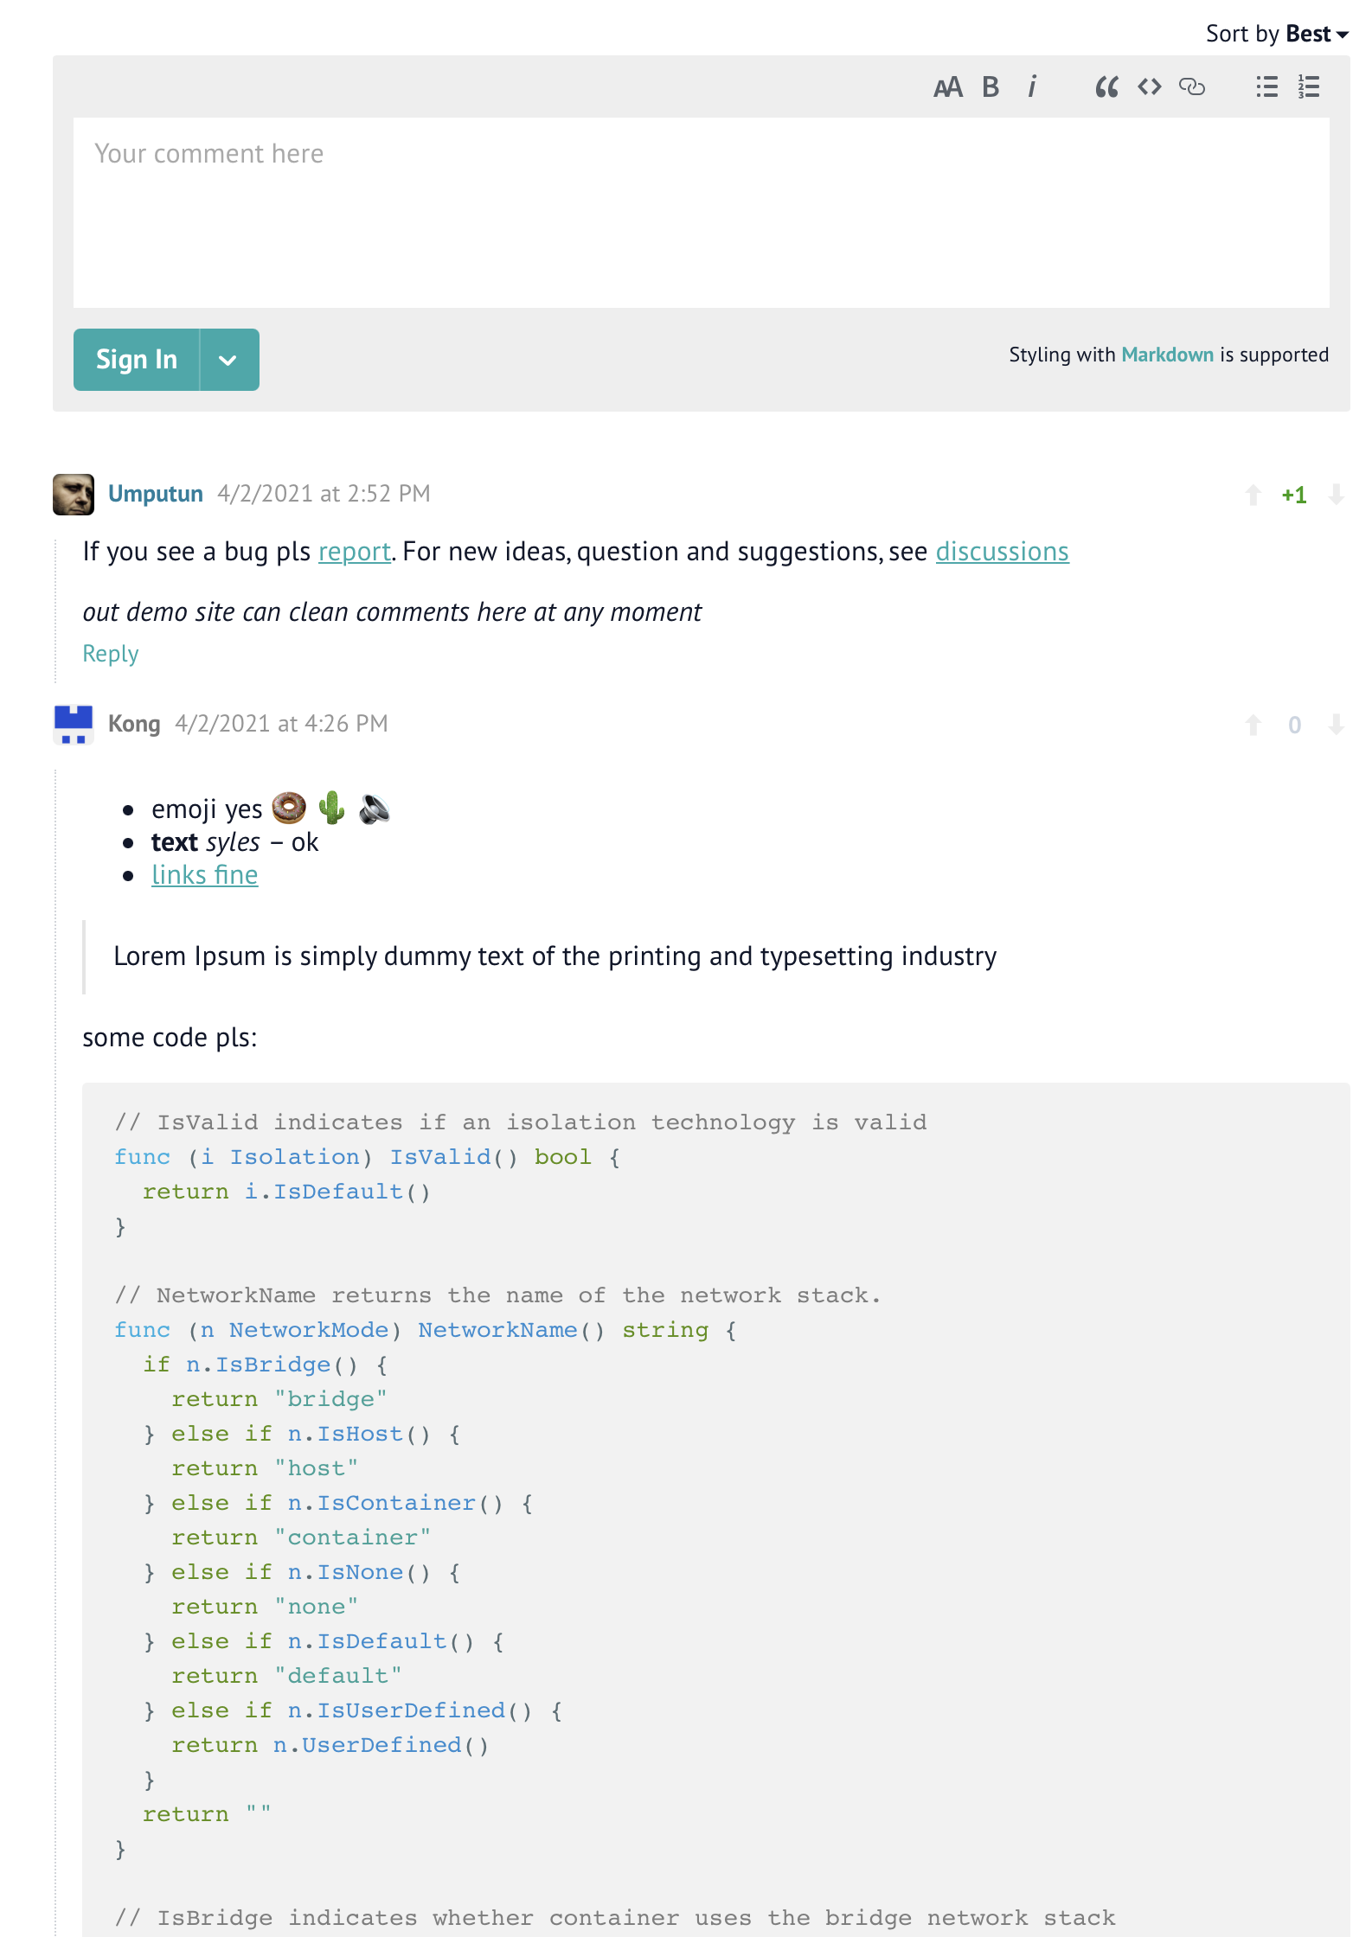
Task: Expand the Sign In options arrow
Action: (x=228, y=360)
